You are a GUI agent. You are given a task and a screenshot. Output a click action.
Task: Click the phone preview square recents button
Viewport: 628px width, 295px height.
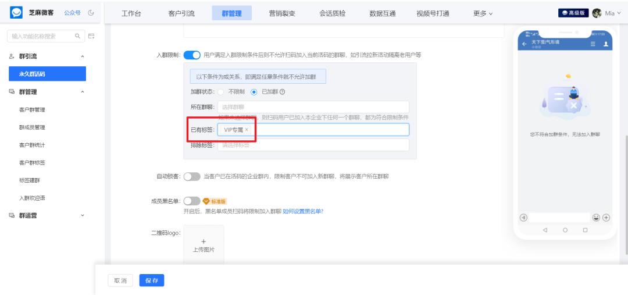[x=585, y=230]
